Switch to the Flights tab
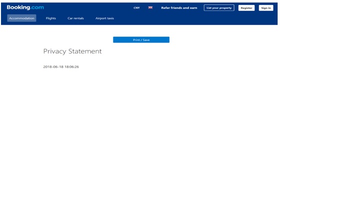 pos(51,18)
